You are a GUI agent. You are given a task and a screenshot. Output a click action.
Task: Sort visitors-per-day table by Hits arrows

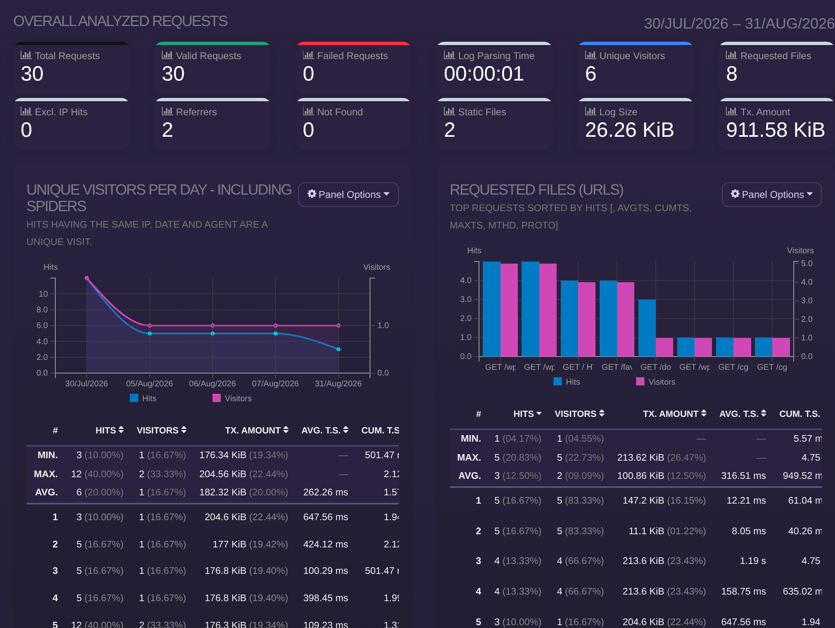click(x=121, y=430)
